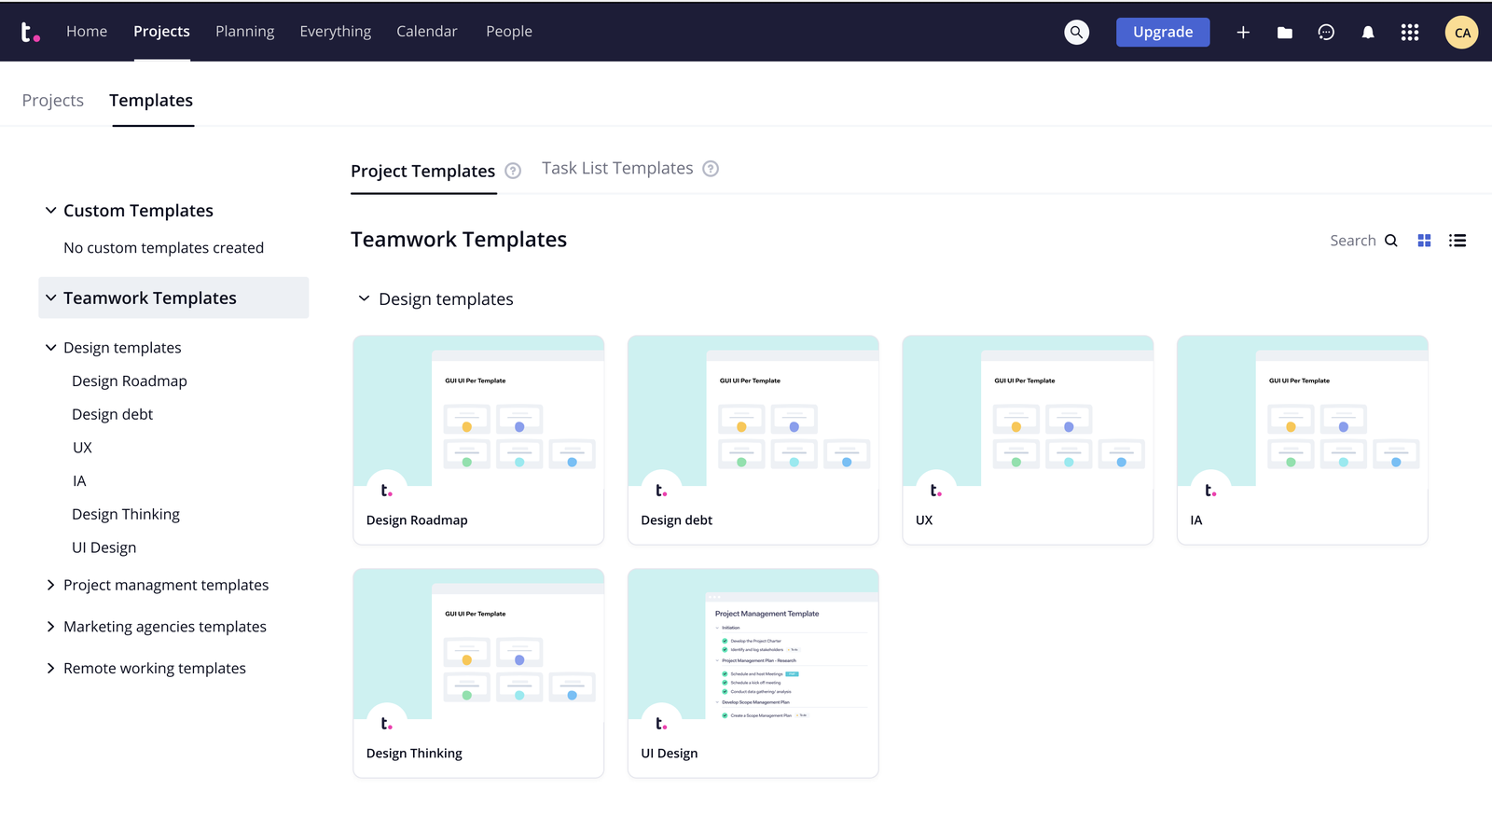This screenshot has width=1492, height=817.
Task: Click the Teamwork logo icon
Action: 30,33
